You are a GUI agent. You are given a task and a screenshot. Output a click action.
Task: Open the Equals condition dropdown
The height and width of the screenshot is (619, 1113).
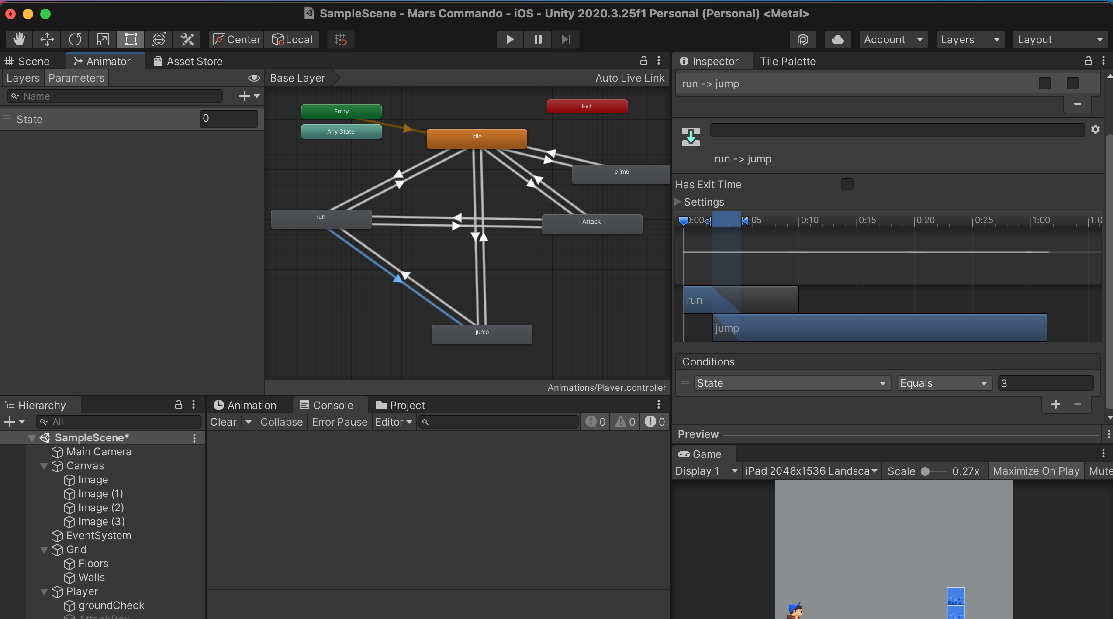point(944,383)
